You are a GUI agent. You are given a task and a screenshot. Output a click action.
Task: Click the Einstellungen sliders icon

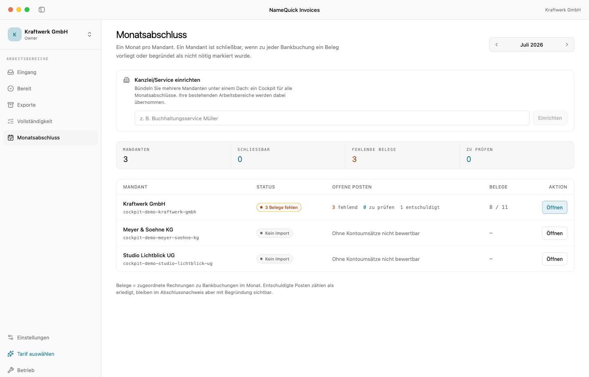point(11,338)
